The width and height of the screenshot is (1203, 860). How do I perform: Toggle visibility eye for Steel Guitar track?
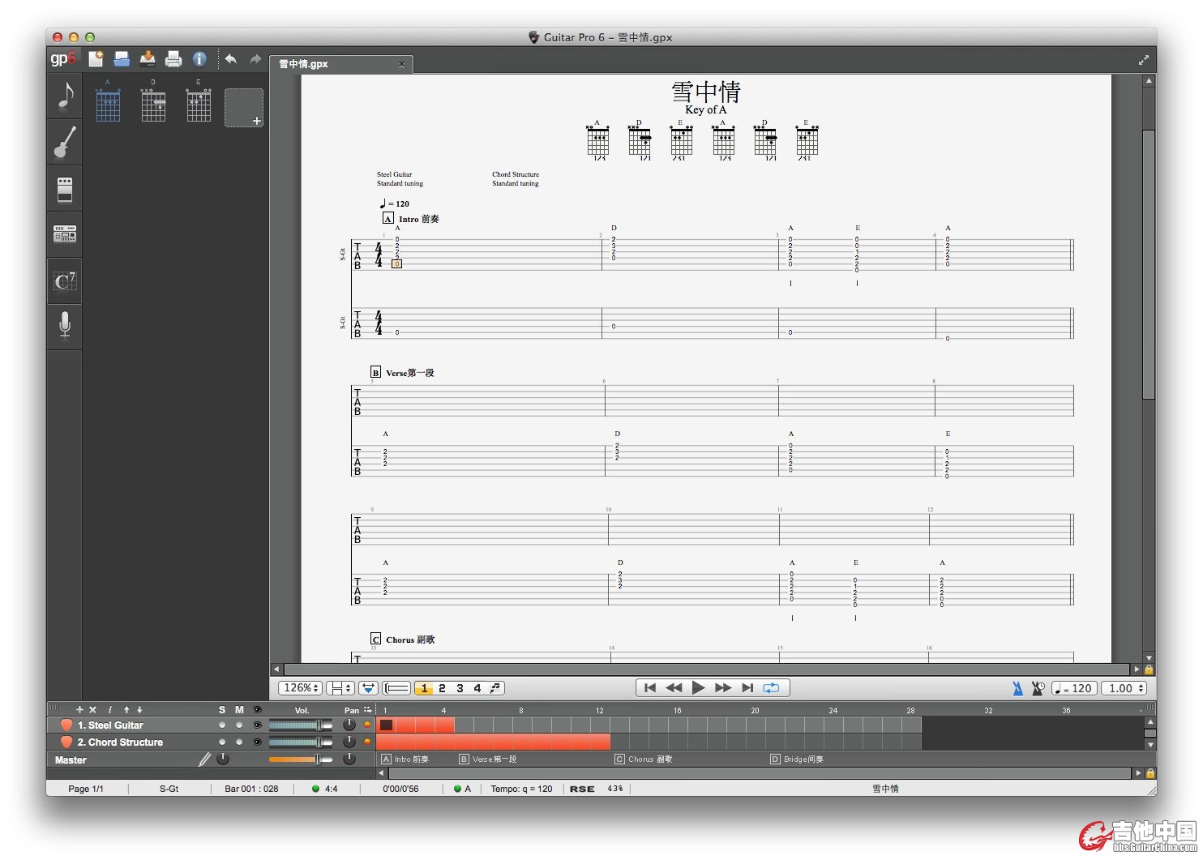pyautogui.click(x=257, y=725)
